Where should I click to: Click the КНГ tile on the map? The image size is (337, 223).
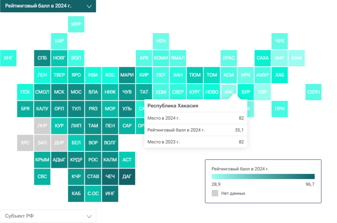(x=8, y=58)
